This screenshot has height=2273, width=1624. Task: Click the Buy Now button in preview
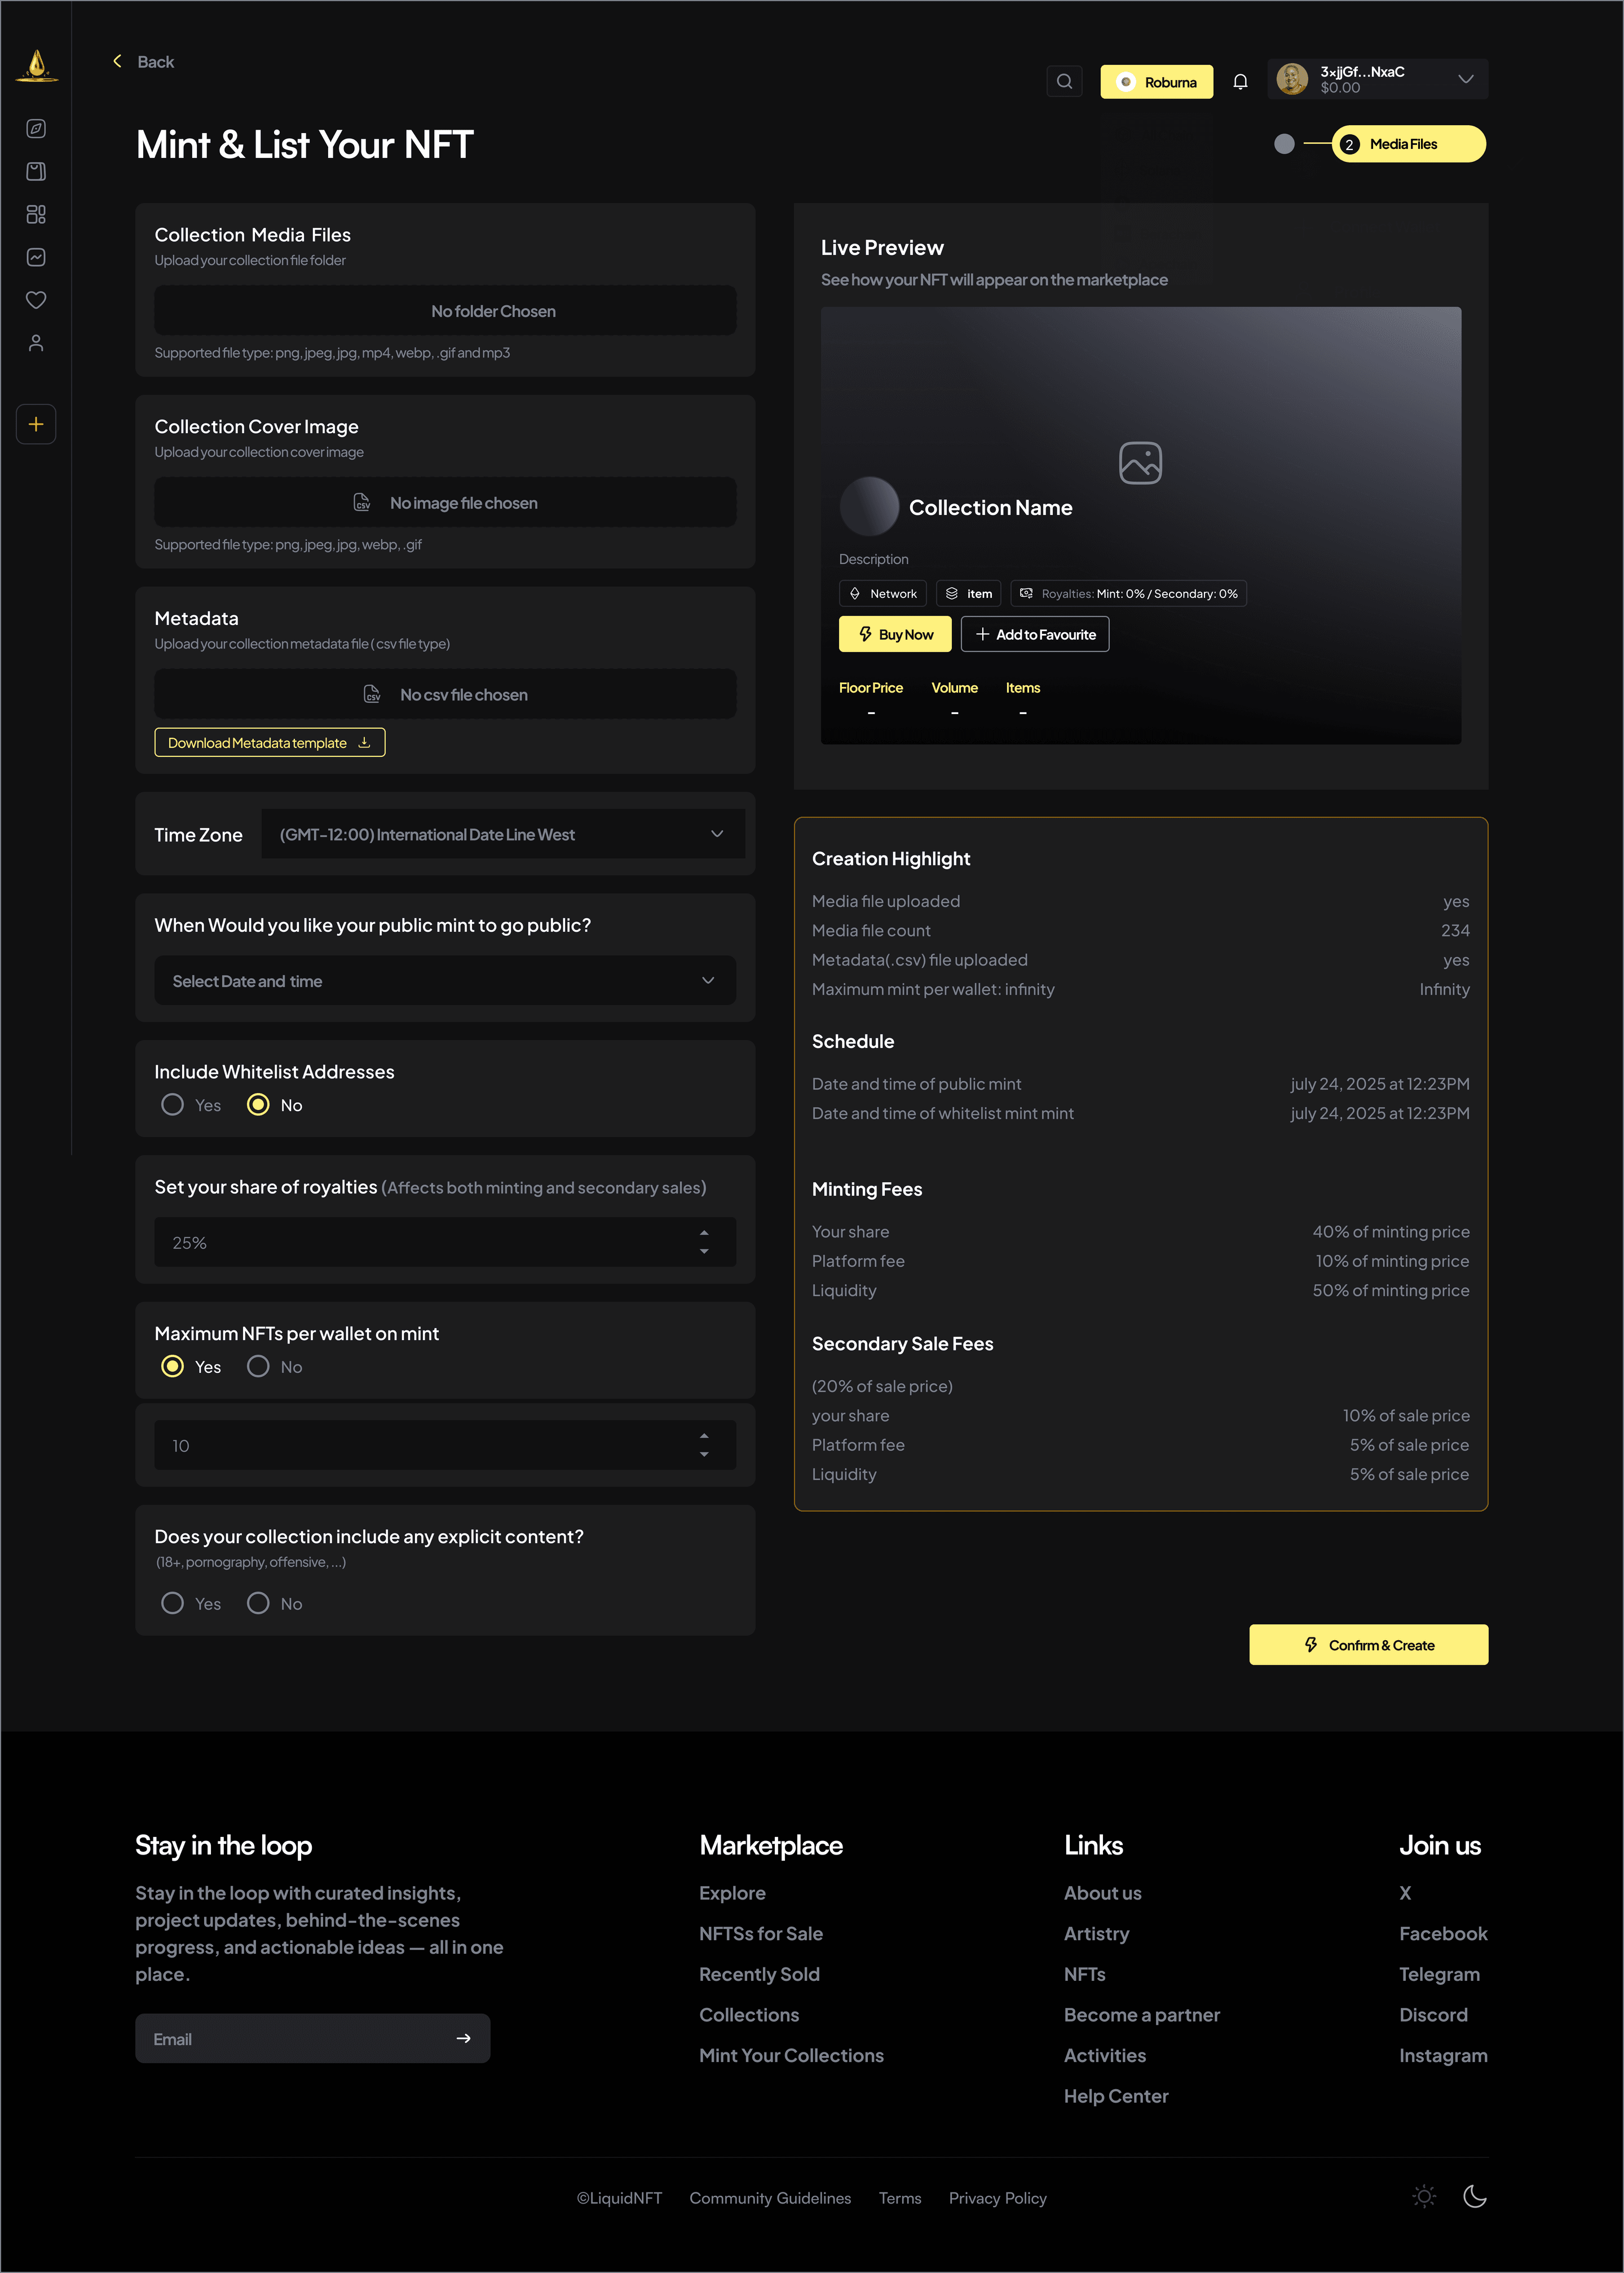pyautogui.click(x=895, y=634)
